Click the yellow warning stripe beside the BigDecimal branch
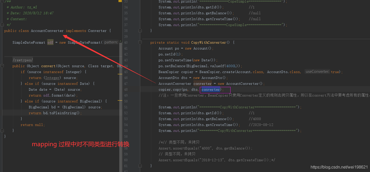This screenshot has height=172, width=370. [120, 100]
